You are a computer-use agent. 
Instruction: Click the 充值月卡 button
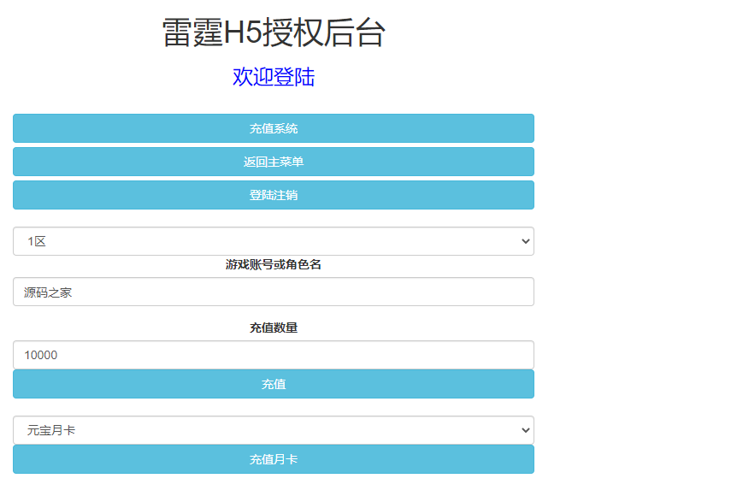pyautogui.click(x=274, y=459)
